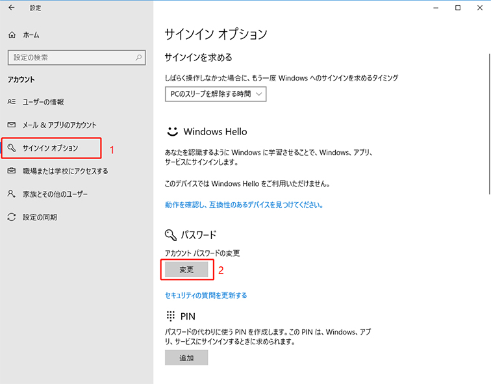This screenshot has width=491, height=384.
Task: Click the vertical scrollbar on the right
Action: 489,123
